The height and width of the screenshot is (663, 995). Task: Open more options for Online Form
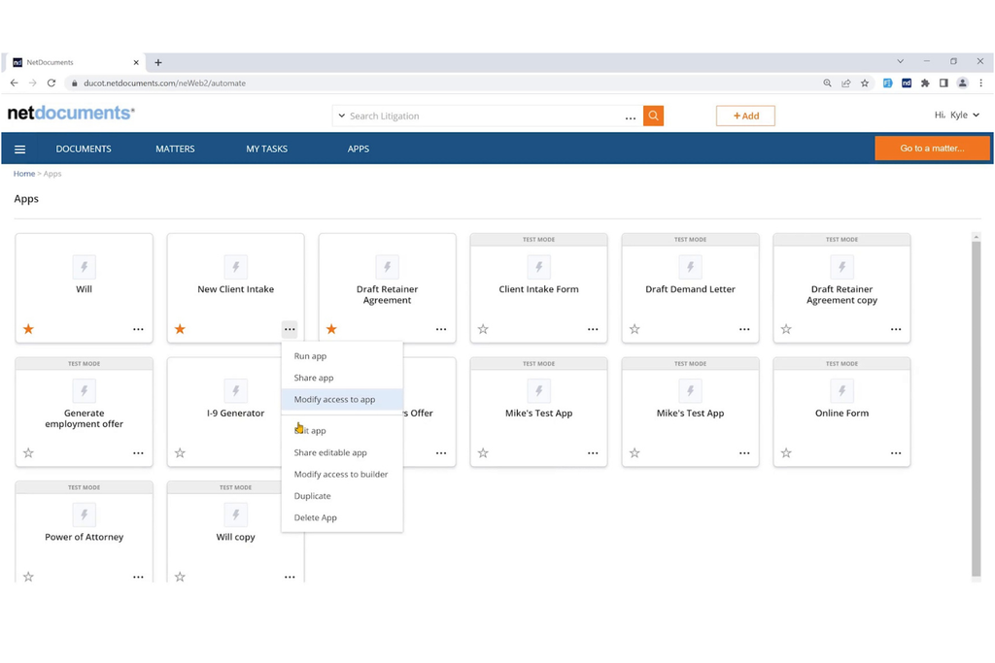tap(896, 453)
